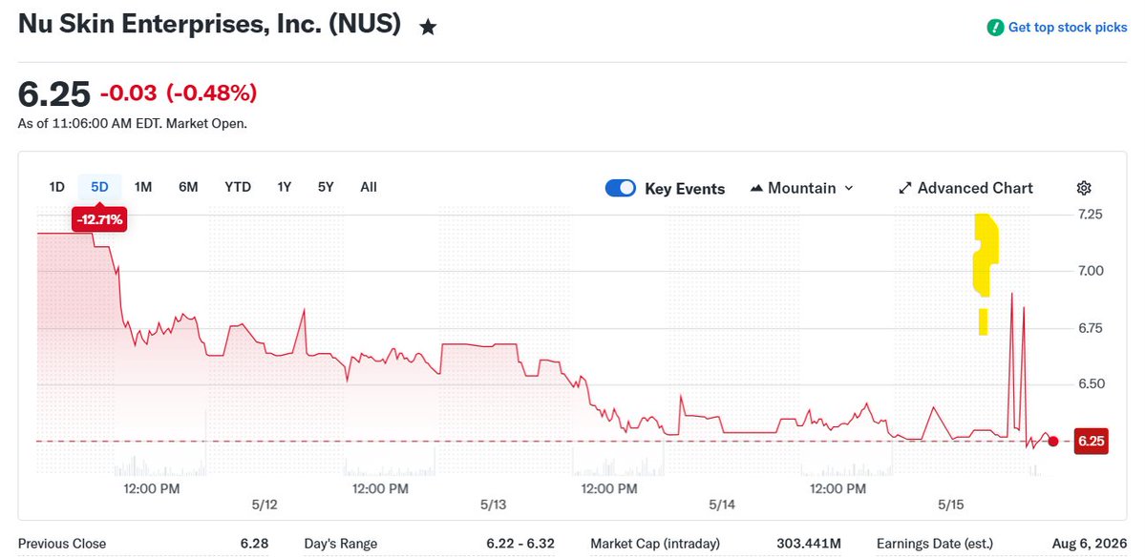Click the 303.441M market cap value
Viewport: 1145px width, 557px height.
click(808, 544)
